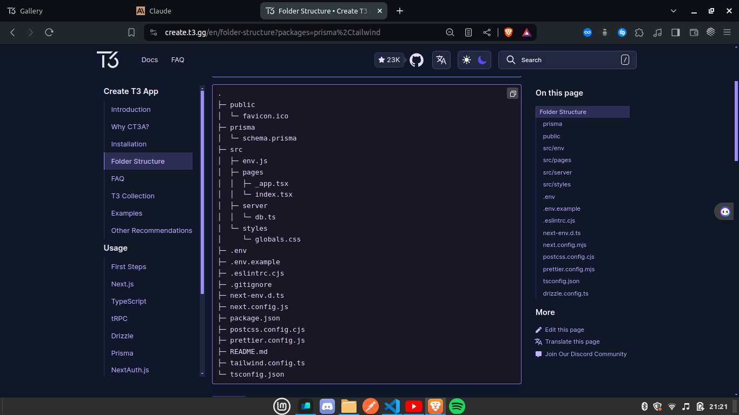Open the Docs nav link
This screenshot has height=415, width=739.
[150, 60]
